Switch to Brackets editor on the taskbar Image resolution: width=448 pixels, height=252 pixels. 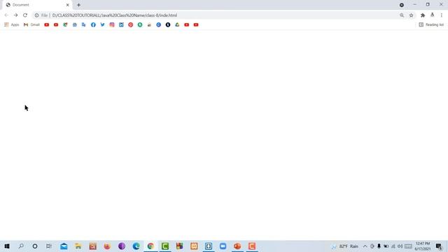(x=209, y=246)
